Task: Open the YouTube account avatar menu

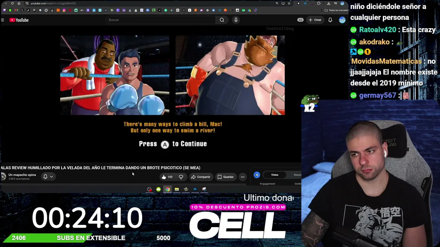Action: (x=342, y=20)
